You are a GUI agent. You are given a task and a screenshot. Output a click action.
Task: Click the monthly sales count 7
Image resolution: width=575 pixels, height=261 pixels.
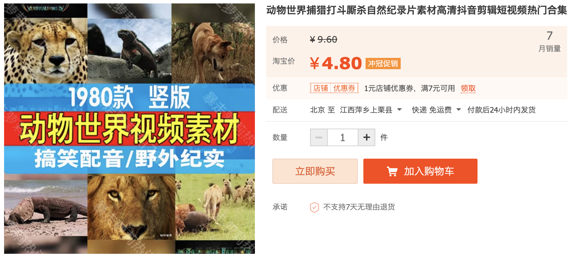(x=549, y=36)
